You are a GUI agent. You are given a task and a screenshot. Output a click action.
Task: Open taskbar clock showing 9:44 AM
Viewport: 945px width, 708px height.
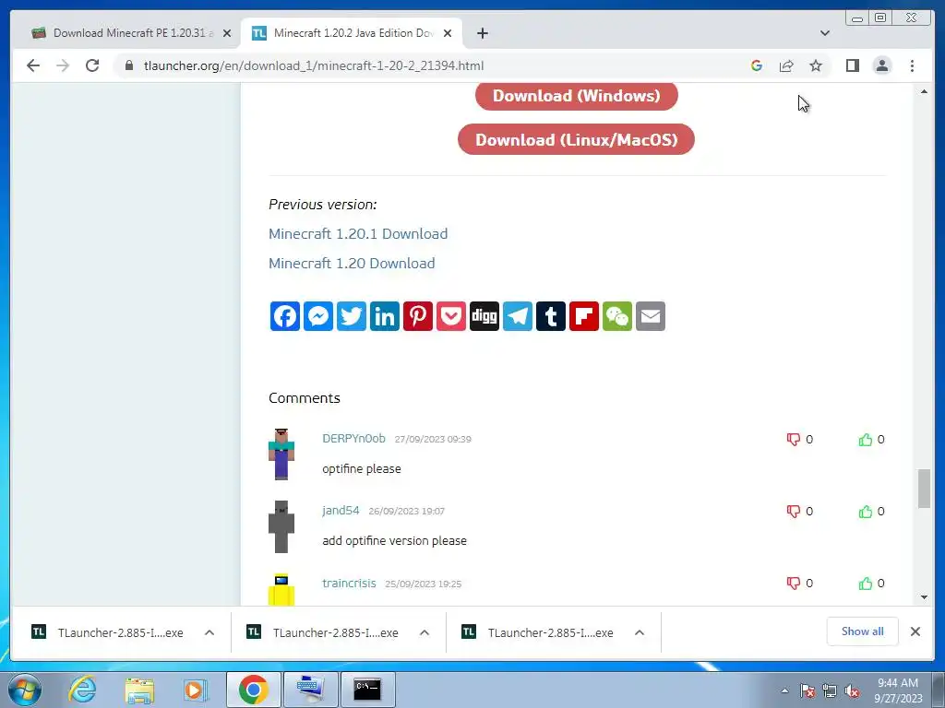point(898,690)
